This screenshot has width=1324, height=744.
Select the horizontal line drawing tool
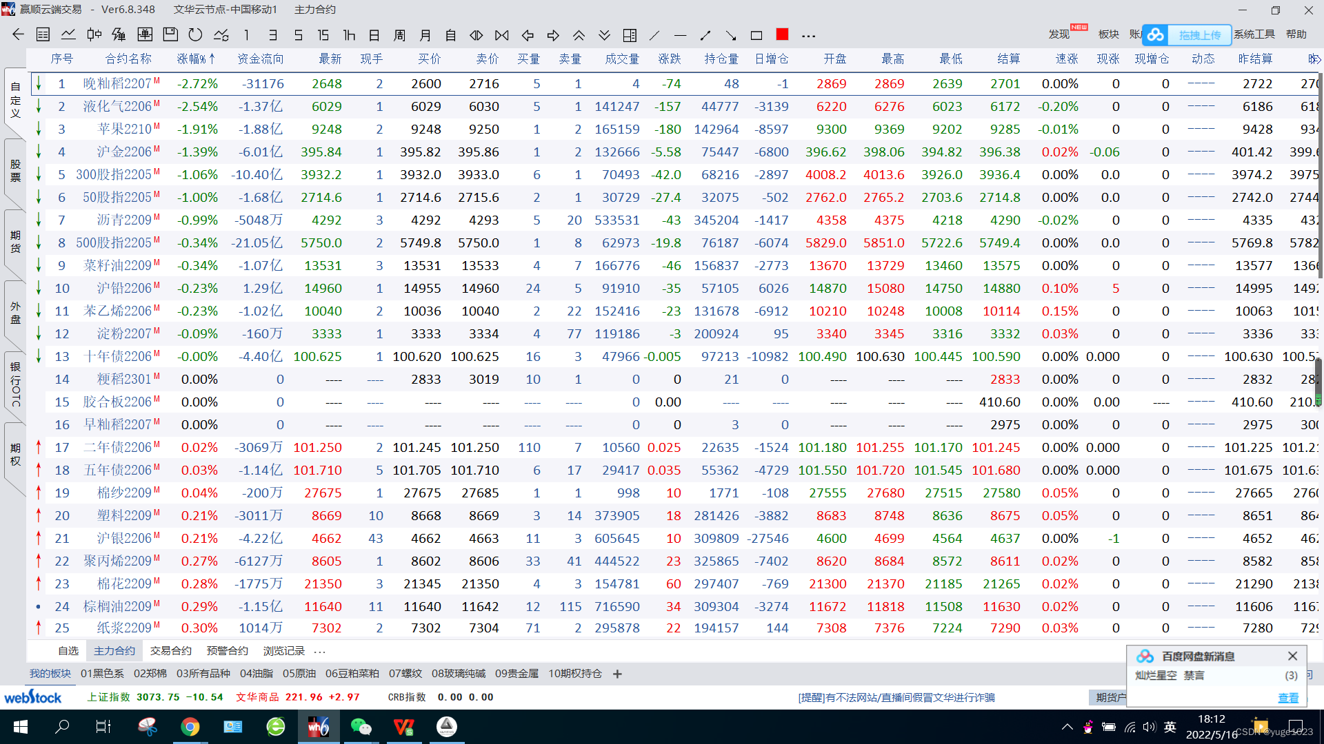click(x=681, y=34)
